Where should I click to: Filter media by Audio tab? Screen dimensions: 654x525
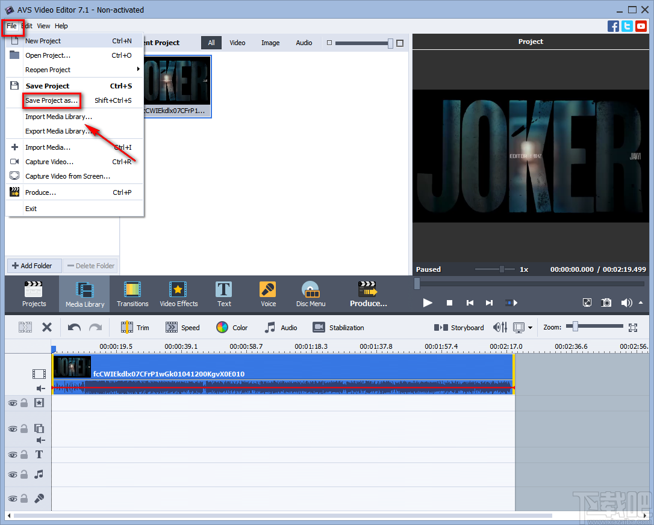[304, 43]
